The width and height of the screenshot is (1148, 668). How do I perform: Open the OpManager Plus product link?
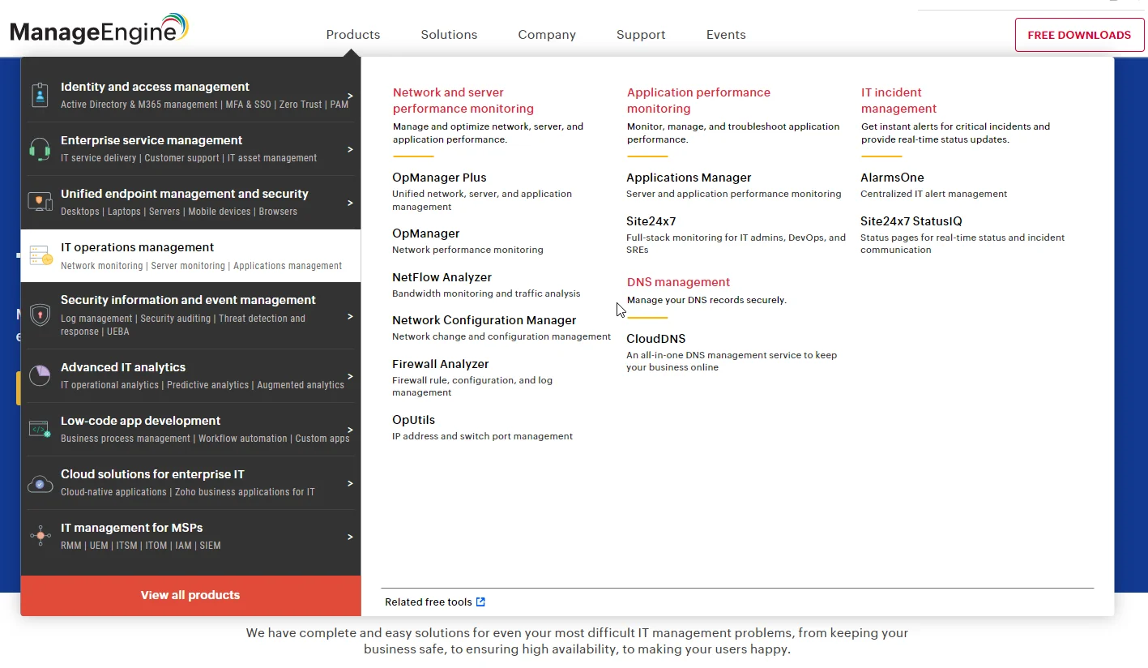click(x=439, y=178)
